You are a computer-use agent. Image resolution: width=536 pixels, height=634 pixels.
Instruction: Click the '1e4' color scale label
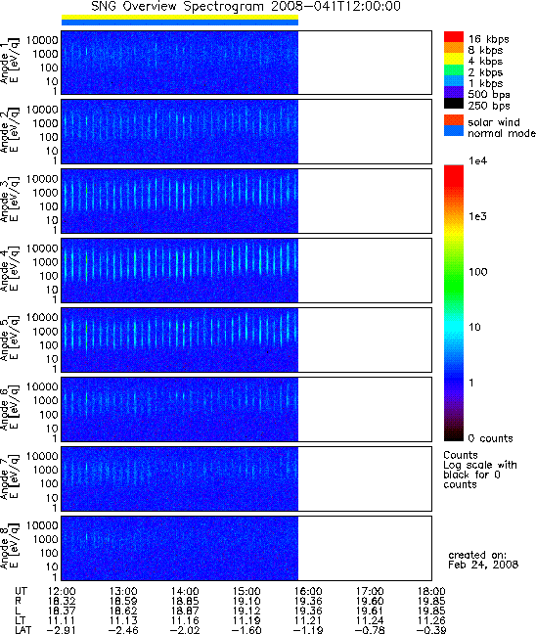click(x=477, y=160)
